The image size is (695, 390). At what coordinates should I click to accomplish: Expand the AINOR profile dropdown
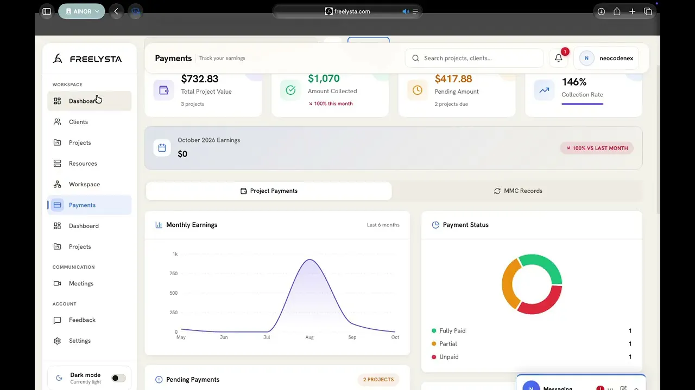click(x=81, y=11)
